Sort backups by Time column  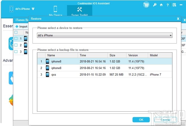pyautogui.click(x=92, y=55)
